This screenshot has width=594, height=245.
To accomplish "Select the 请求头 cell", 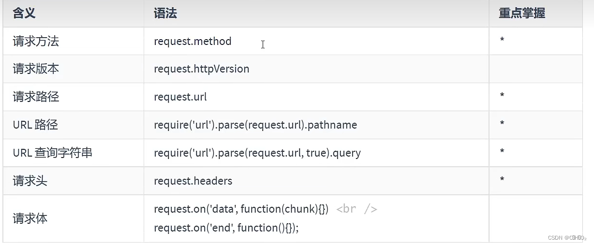I will click(30, 181).
